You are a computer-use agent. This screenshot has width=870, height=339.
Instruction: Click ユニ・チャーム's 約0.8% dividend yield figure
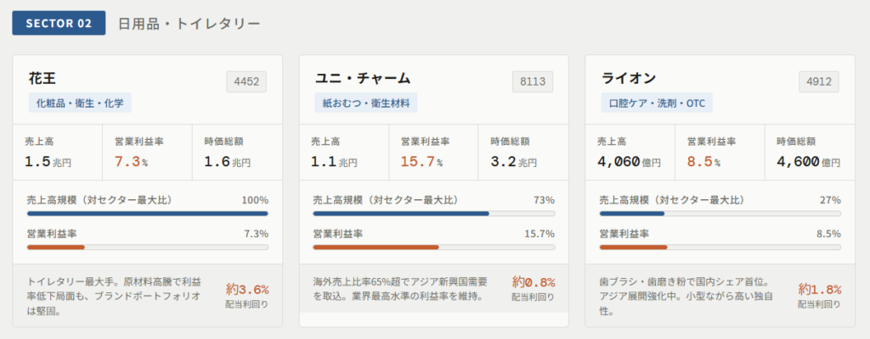[x=534, y=282]
